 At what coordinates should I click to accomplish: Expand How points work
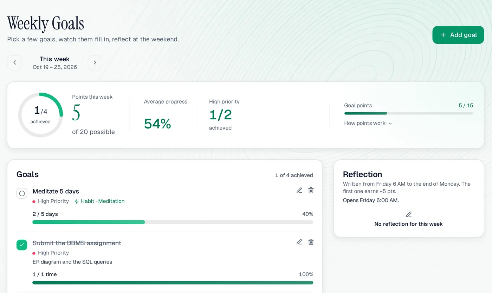[x=368, y=123]
